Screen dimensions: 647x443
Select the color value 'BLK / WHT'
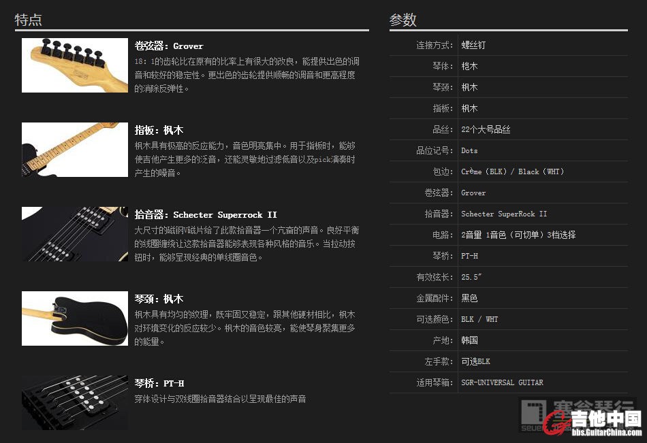pos(479,319)
